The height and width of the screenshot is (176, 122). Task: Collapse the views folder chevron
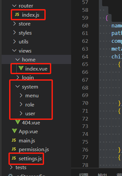click(x=14, y=51)
